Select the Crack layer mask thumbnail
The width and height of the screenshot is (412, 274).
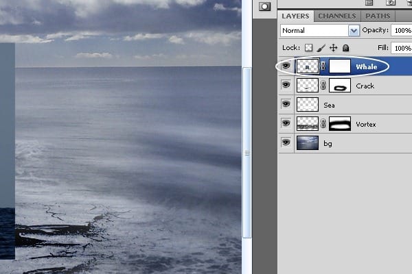click(340, 85)
